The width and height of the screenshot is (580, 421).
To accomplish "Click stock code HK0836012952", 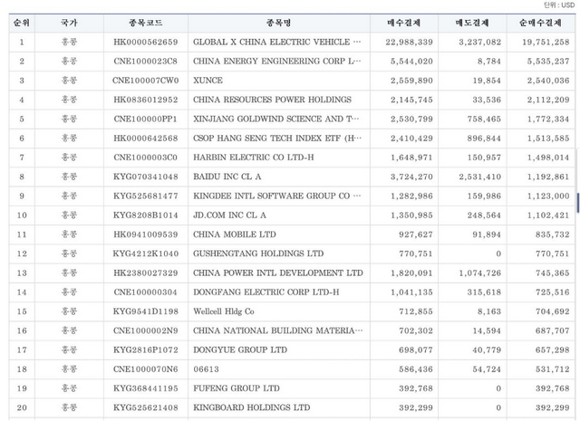I will tap(146, 100).
